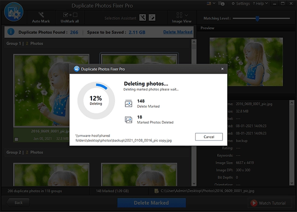Click the Auto Mark tool
Screen dimensions: 297x212
coord(41,18)
